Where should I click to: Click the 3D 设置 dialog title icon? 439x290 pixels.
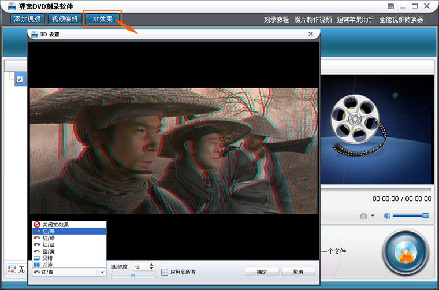[35, 34]
